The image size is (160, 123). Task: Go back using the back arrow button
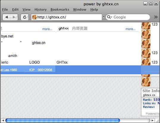(7, 17)
